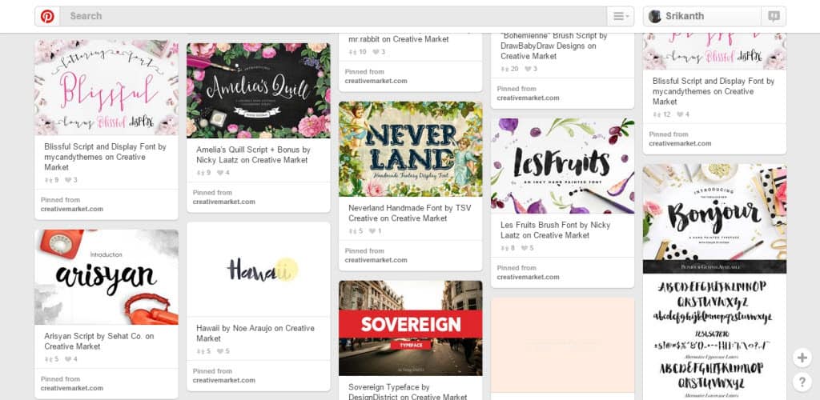Click heart likes icon under Les Fruits

tap(524, 249)
